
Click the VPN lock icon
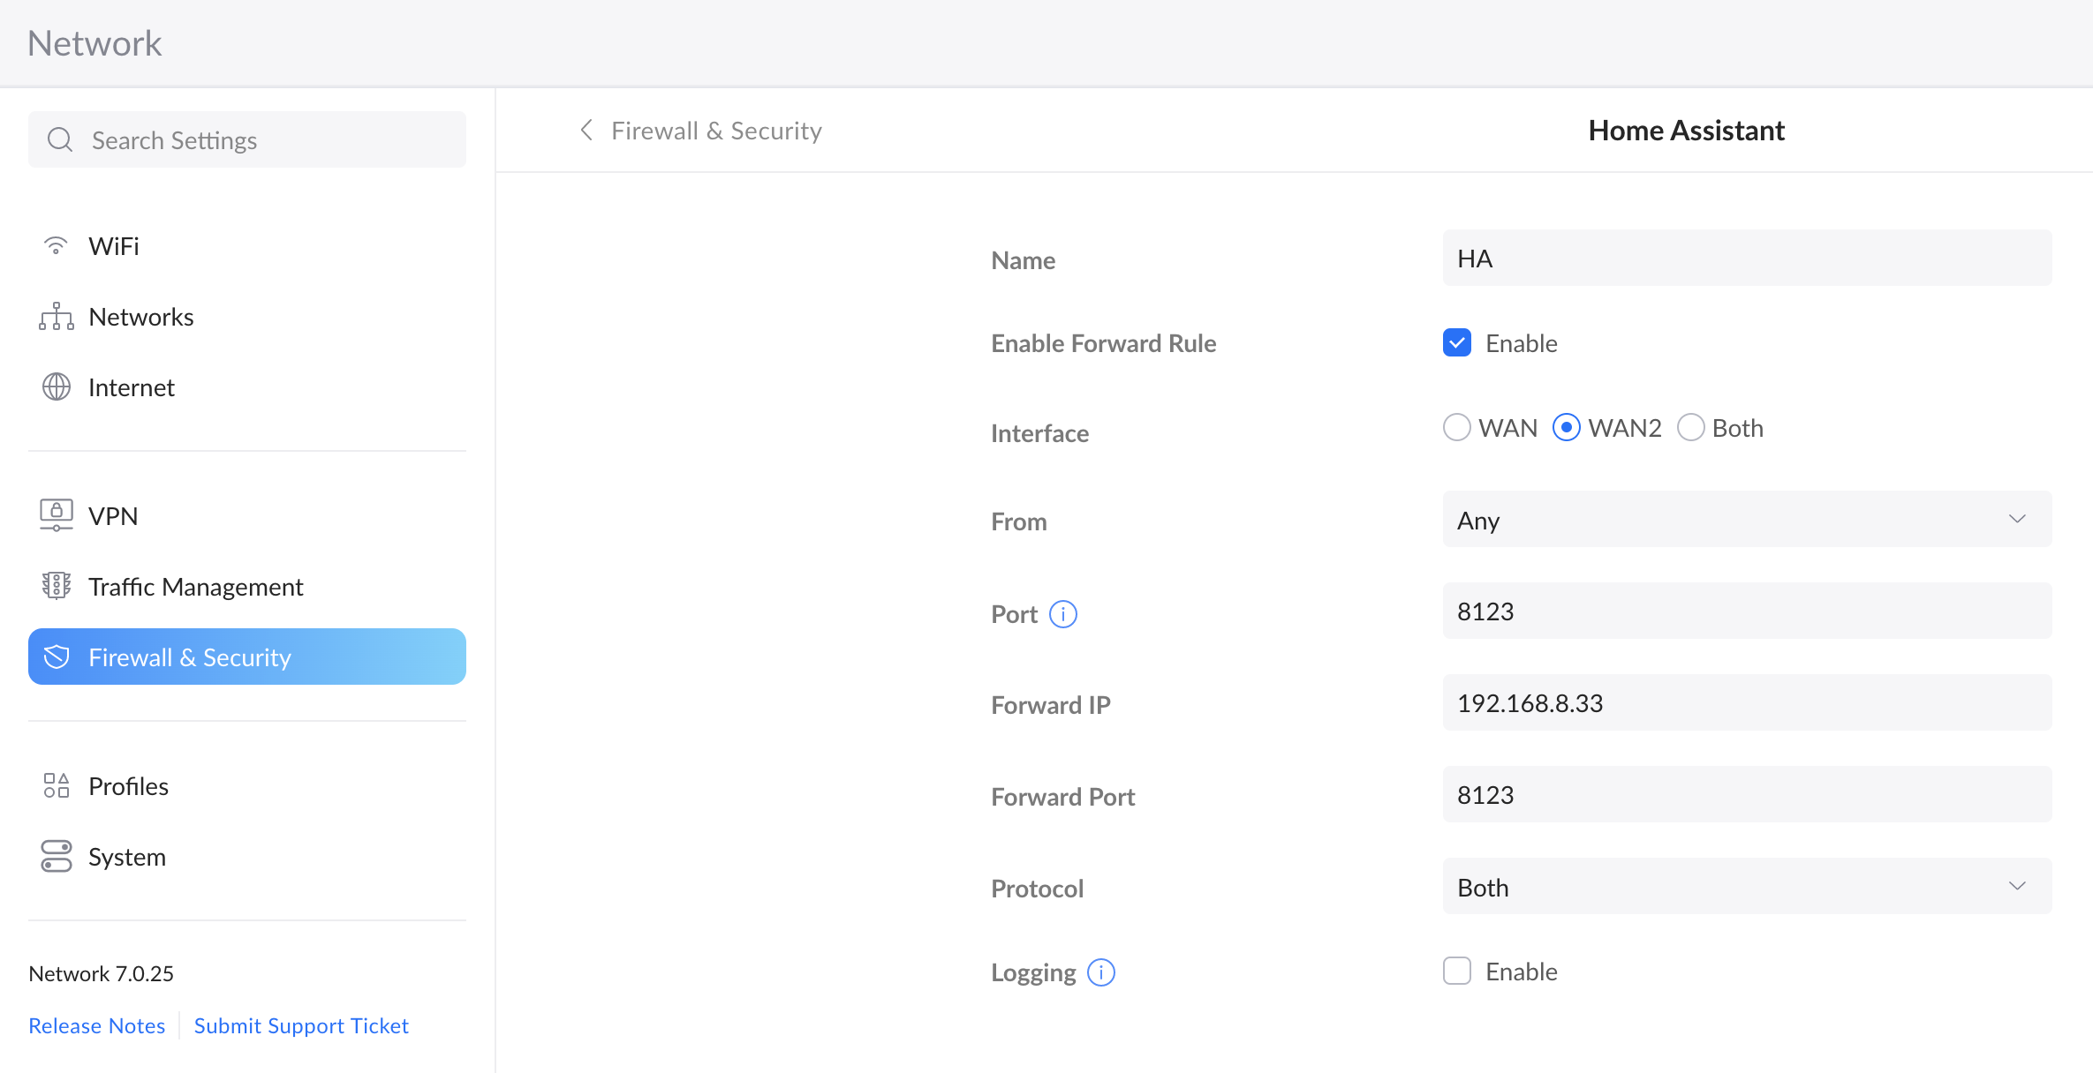(57, 515)
